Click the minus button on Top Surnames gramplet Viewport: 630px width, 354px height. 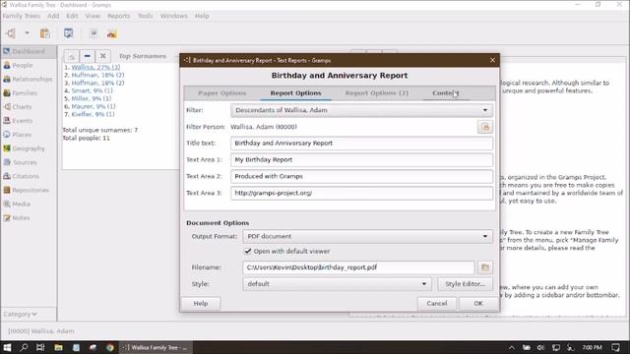[x=88, y=56]
